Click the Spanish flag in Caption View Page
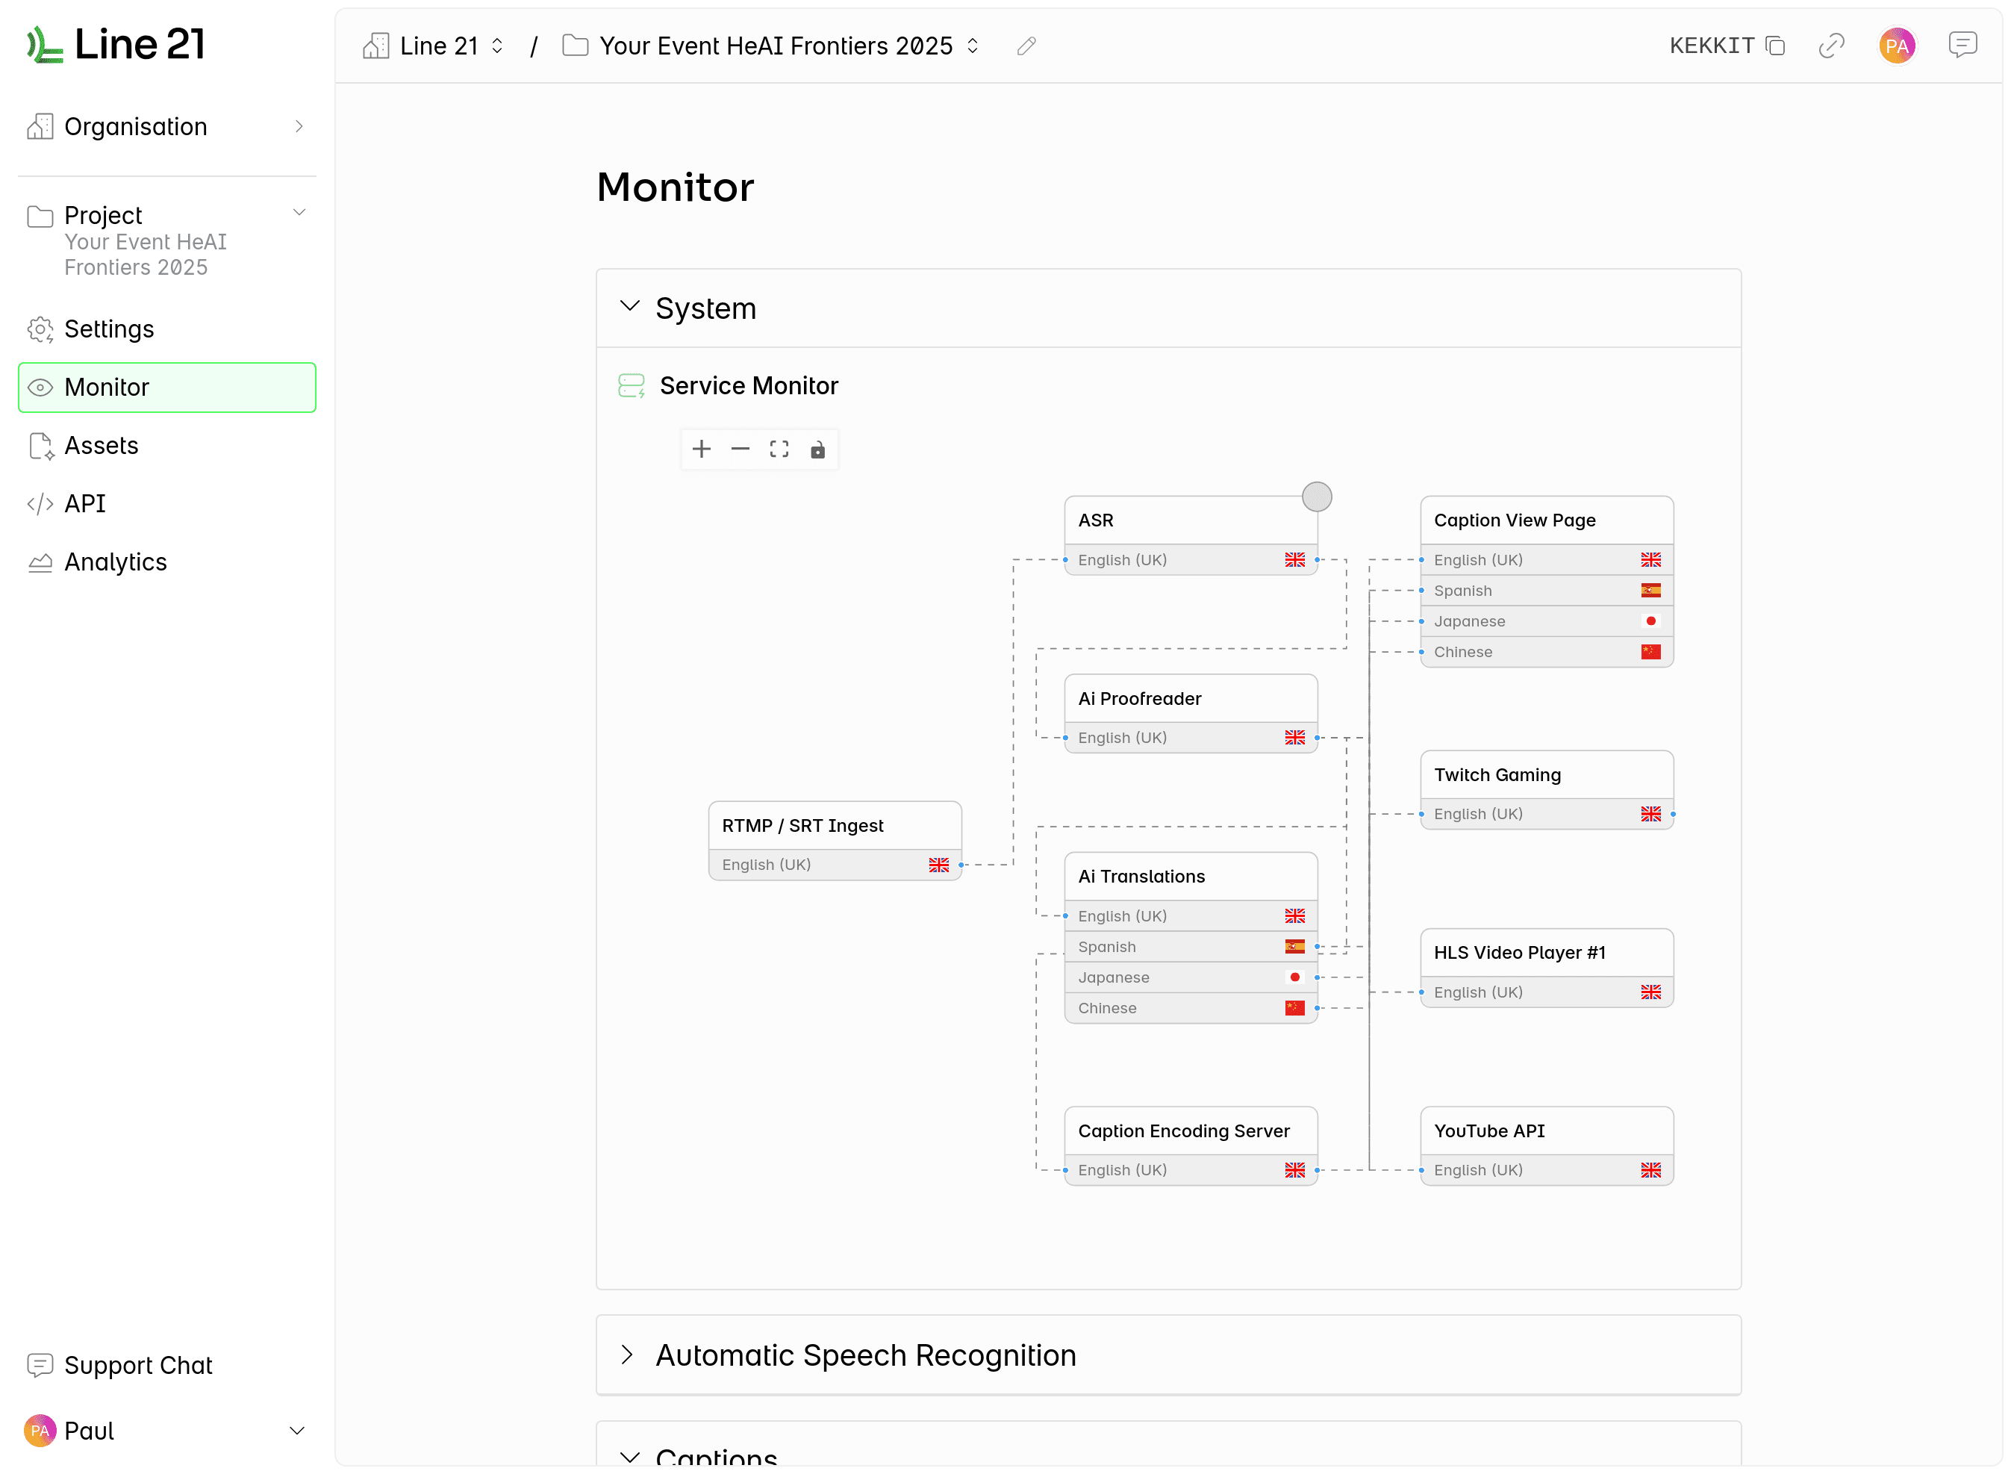2011x1474 pixels. 1650,590
